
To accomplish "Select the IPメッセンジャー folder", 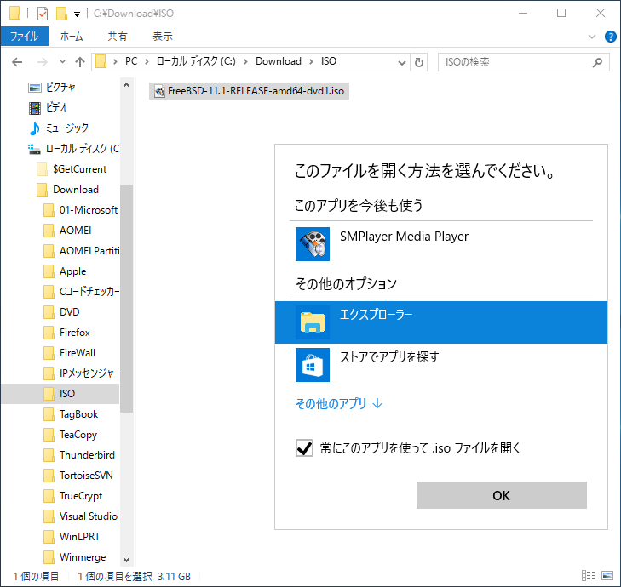I will [81, 373].
